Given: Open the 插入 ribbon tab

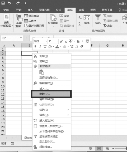Looking at the screenshot, I should coord(30,10).
